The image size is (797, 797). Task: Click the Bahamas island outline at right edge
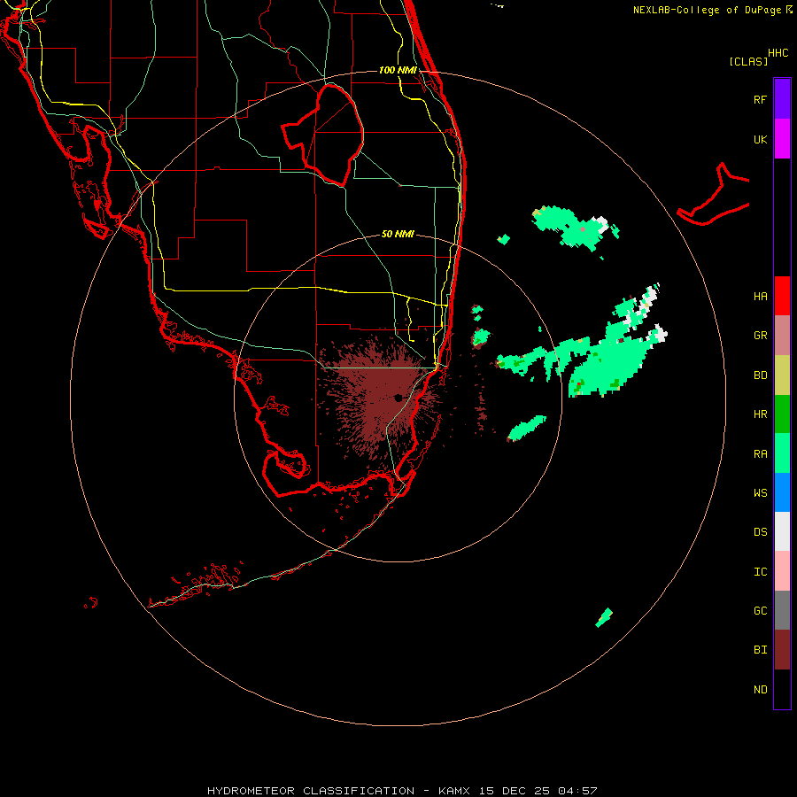point(714,196)
